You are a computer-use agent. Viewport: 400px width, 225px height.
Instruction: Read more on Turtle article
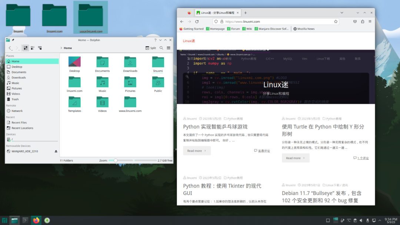point(296,158)
